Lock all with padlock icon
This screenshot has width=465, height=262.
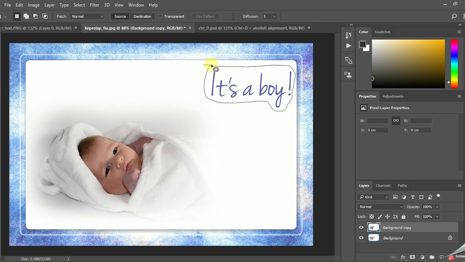(x=404, y=217)
